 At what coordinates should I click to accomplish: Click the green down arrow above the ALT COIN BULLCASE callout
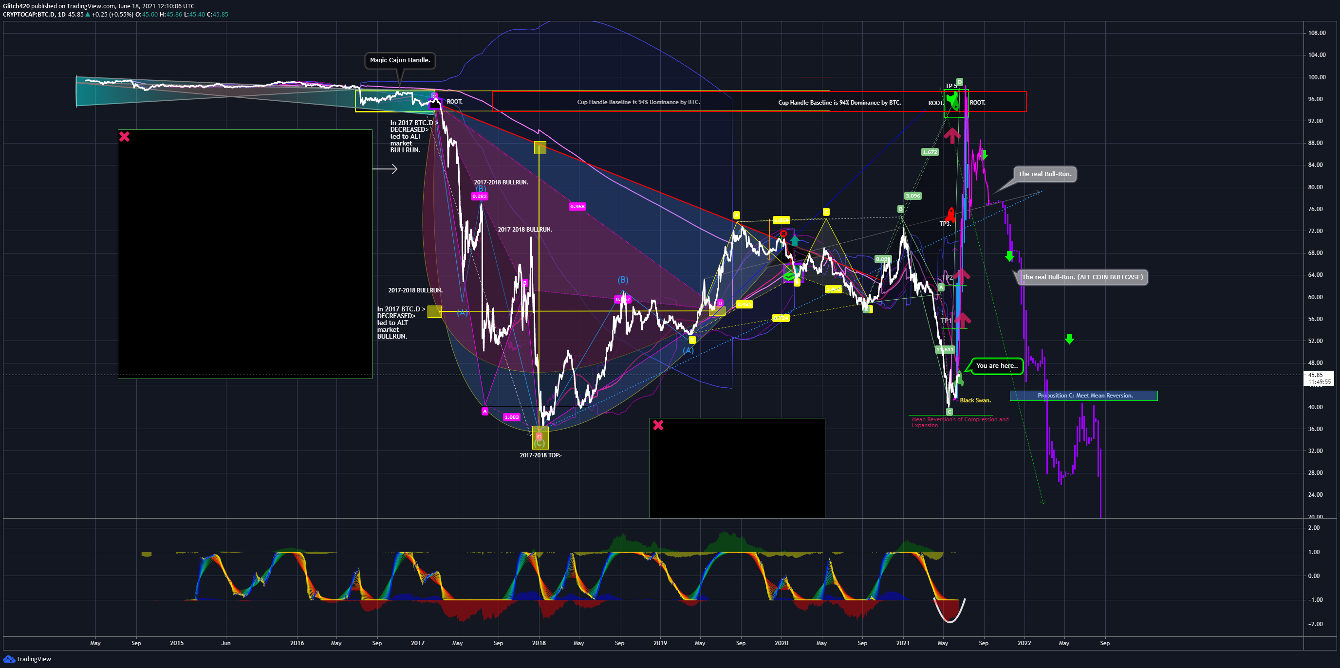(x=1010, y=256)
